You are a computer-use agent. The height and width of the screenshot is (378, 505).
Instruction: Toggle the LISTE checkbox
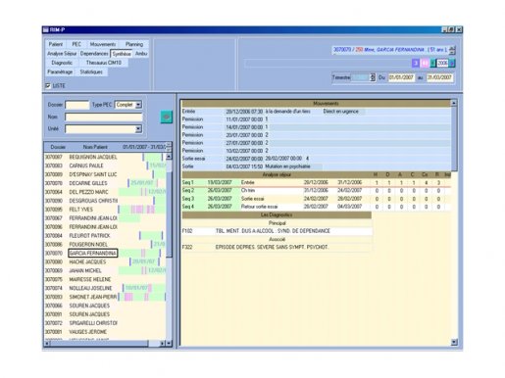48,85
